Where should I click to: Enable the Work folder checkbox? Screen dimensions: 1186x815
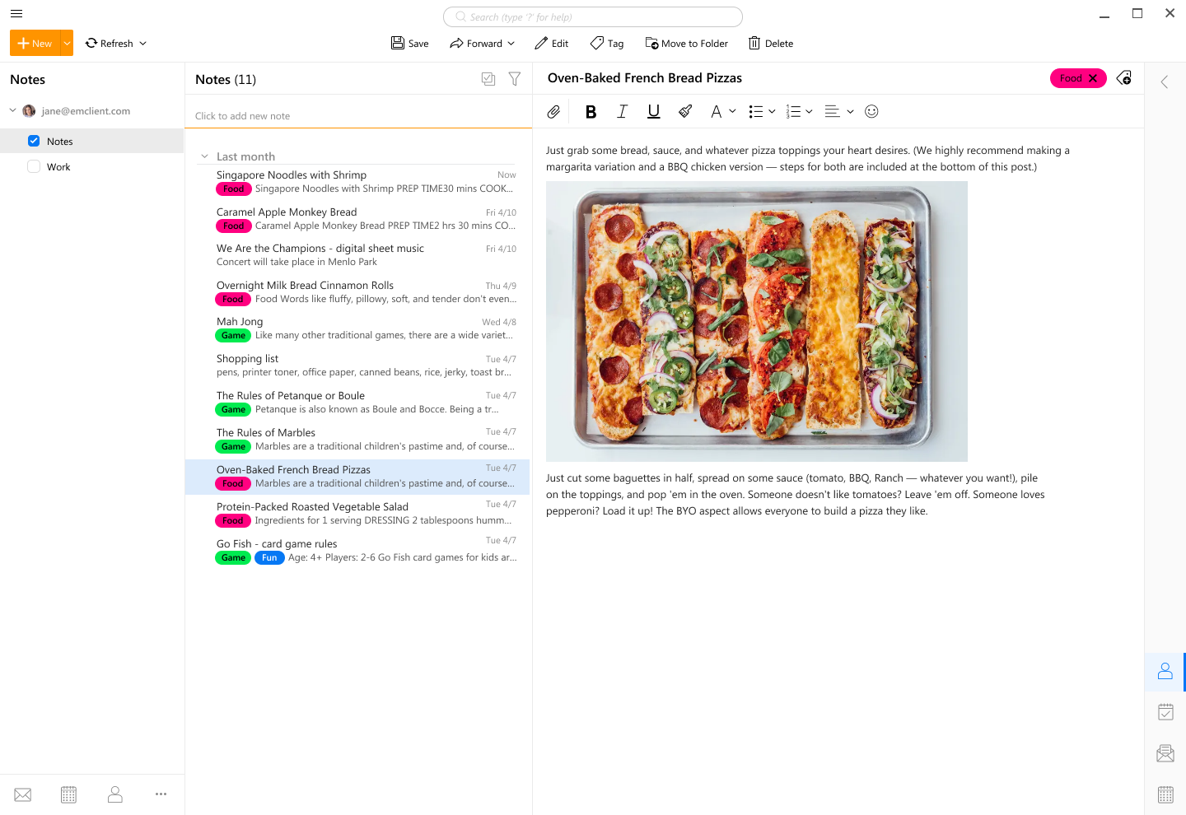point(34,166)
